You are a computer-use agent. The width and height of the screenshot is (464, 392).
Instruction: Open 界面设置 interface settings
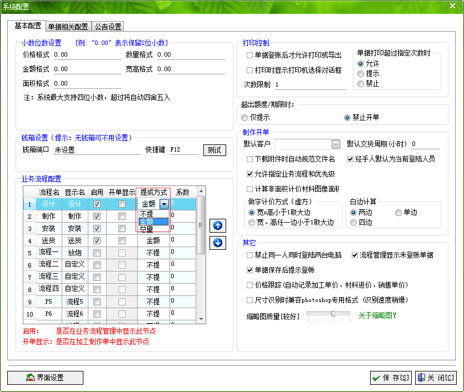[x=45, y=378]
